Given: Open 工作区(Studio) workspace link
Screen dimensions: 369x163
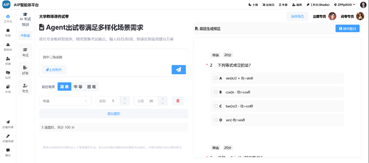Looking at the screenshot, I should tap(318, 5).
